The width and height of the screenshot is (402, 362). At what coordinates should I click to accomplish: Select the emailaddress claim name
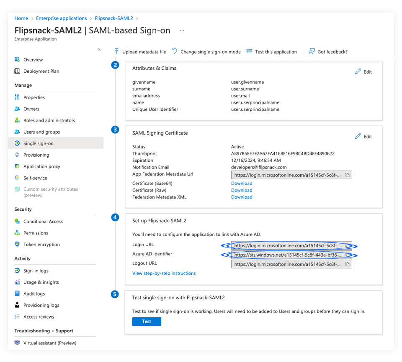click(x=146, y=96)
